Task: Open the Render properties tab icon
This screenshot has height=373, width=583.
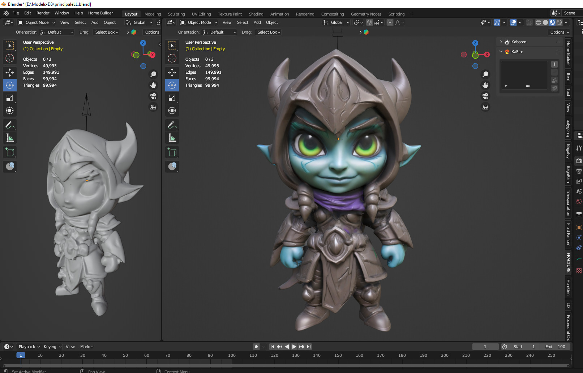Action: tap(579, 161)
